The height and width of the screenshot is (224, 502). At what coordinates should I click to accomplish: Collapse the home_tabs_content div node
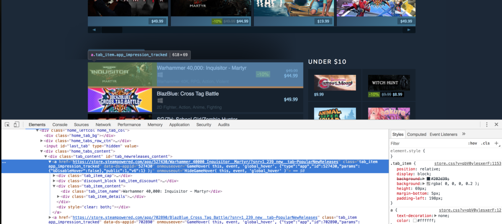(x=41, y=151)
